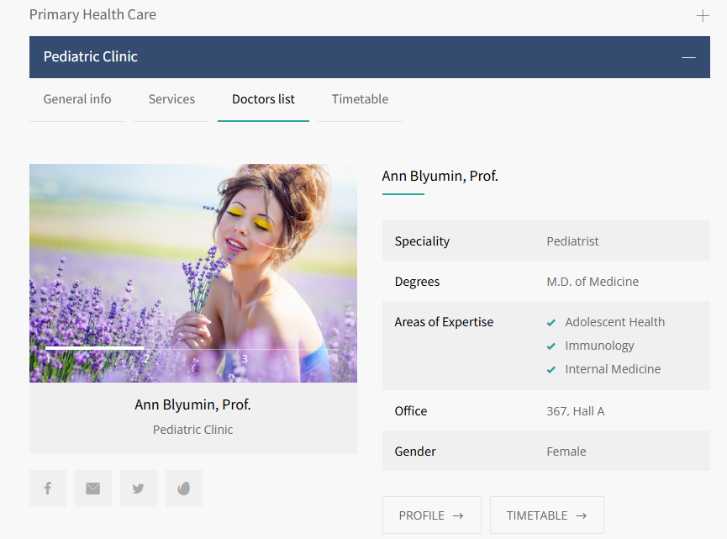
Task: Click Pediatric Clinic caption under doctor name
Action: [x=192, y=430]
